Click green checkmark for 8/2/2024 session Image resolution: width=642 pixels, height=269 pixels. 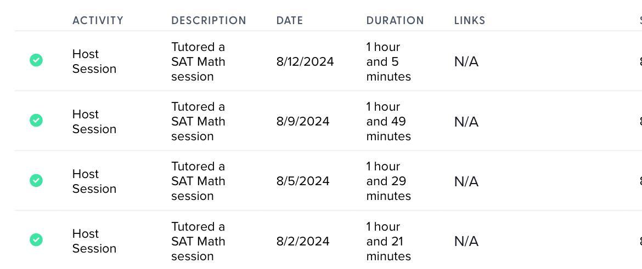pos(36,239)
